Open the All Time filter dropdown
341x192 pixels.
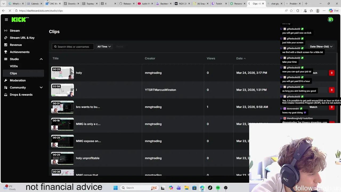coord(104,46)
